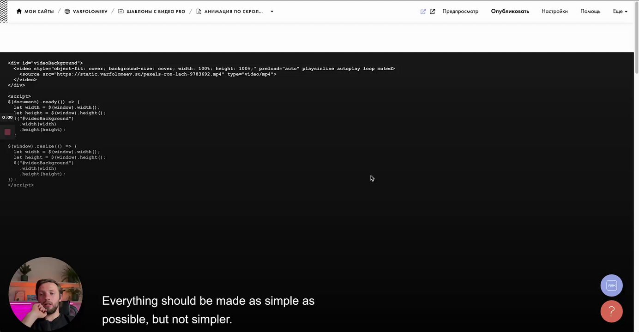639x332 pixels.
Task: Click the folder icon beside Шаблоны с видео PRO
Action: [x=121, y=12]
